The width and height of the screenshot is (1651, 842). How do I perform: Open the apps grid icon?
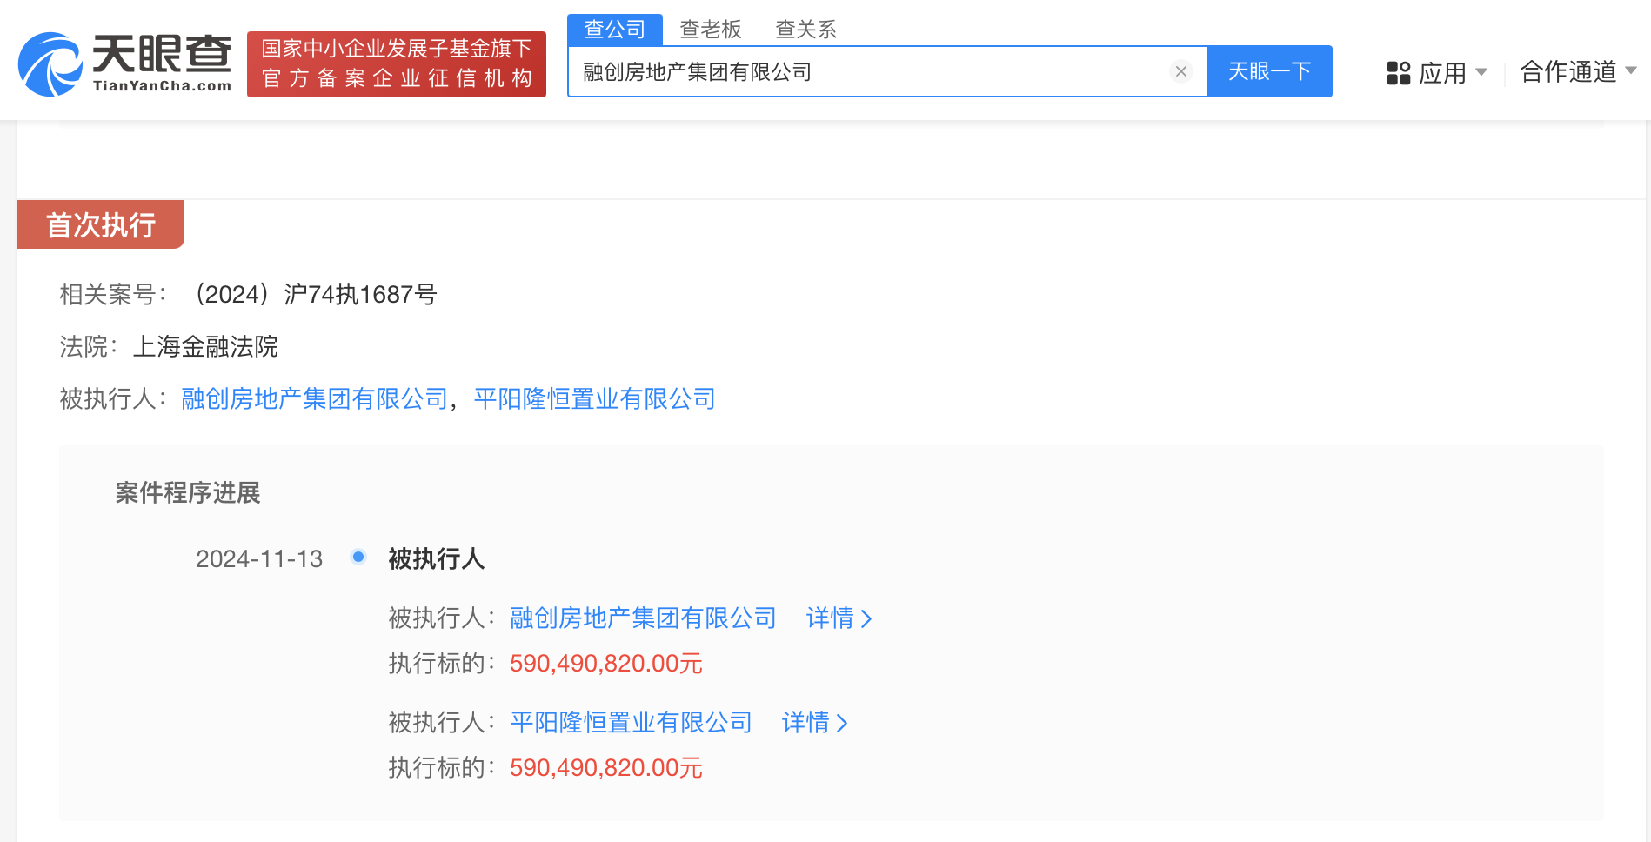1398,73
